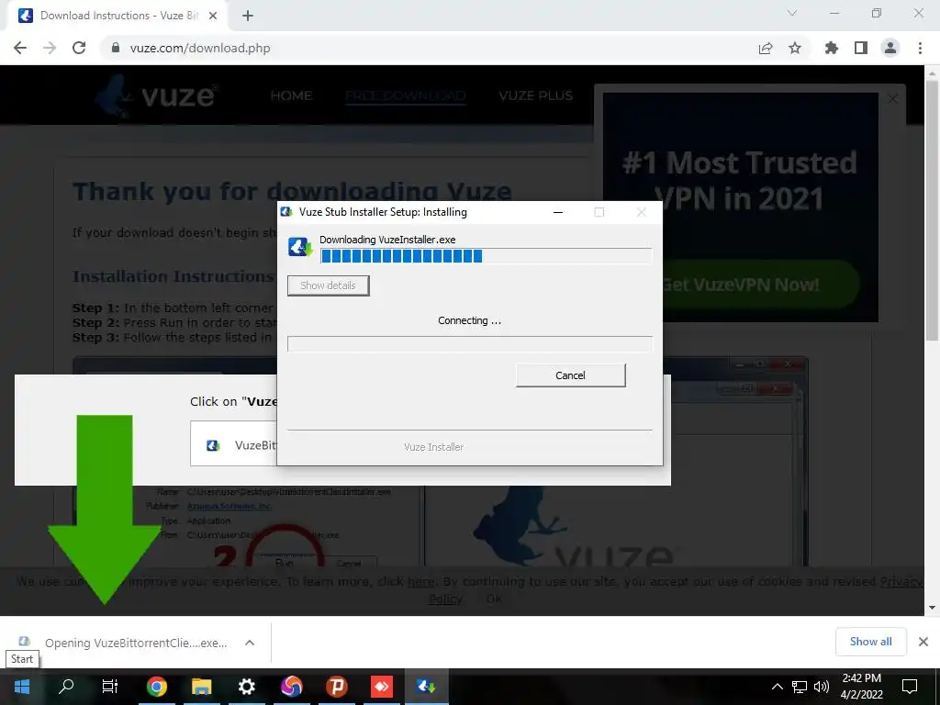The height and width of the screenshot is (705, 940).
Task: Open the Chrome three-dot menu
Action: [x=920, y=48]
